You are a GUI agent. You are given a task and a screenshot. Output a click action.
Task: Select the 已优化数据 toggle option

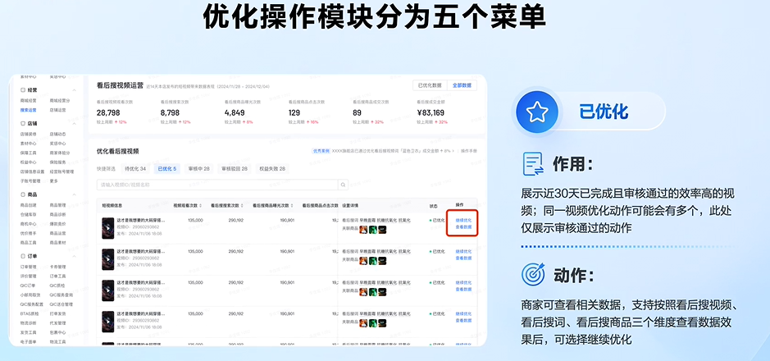click(430, 85)
